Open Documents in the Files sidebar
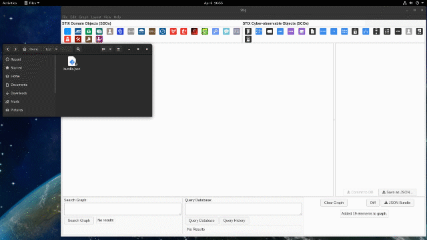The width and height of the screenshot is (427, 240). pos(19,85)
